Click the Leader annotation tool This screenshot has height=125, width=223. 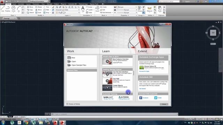[90, 10]
